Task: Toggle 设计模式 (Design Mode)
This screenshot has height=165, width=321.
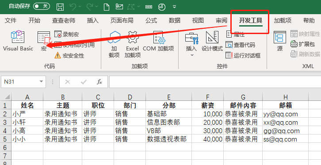Action: tap(212, 41)
